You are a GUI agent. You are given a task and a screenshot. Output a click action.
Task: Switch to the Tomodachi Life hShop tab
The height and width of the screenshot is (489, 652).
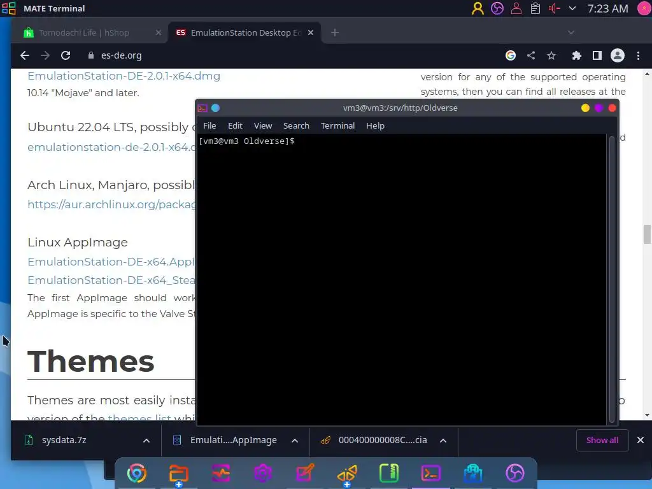point(83,32)
